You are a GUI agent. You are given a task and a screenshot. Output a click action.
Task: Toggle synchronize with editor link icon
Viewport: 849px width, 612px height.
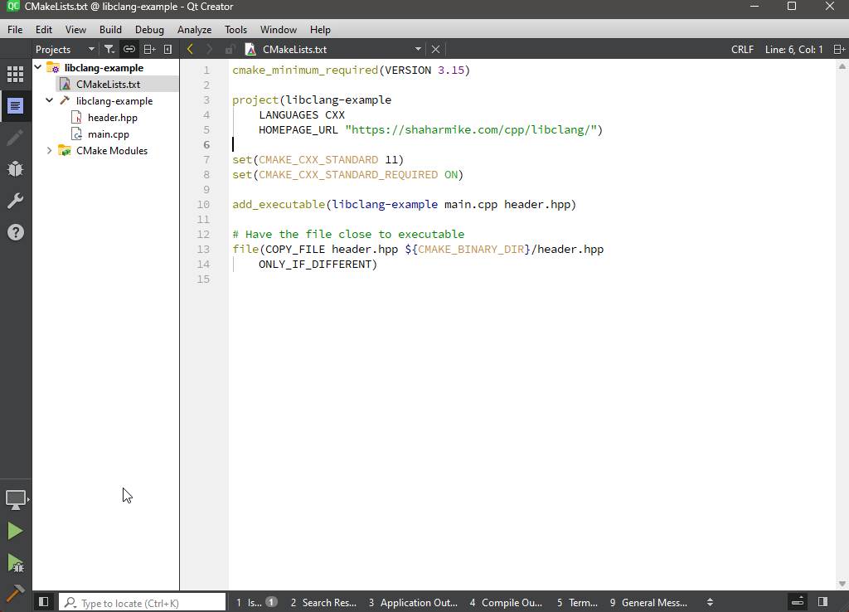(x=129, y=50)
